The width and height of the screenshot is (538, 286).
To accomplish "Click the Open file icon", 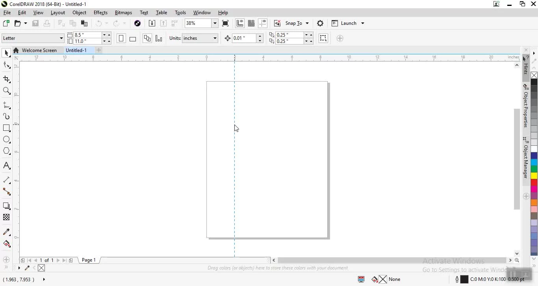I will [18, 23].
